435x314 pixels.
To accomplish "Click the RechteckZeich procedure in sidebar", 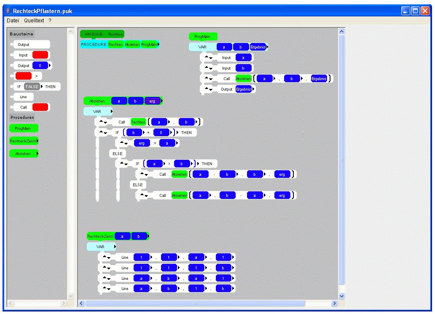I will pyautogui.click(x=23, y=141).
